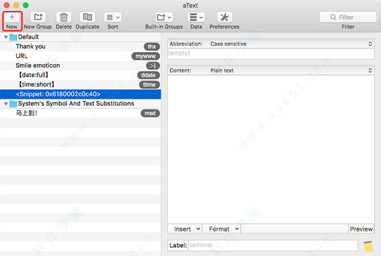Click the magnifier icon in Filter
The width and height of the screenshot is (381, 256).
point(333,17)
